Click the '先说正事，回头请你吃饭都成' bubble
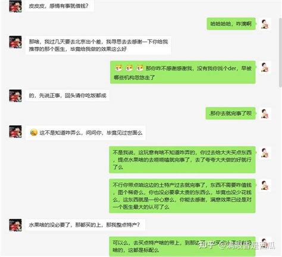Screen dimensions: 282x257 [67, 96]
